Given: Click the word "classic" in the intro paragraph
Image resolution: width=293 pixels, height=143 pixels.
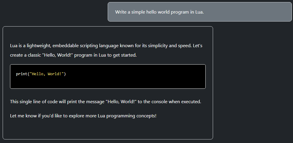Looking at the screenshot, I should pos(34,55).
